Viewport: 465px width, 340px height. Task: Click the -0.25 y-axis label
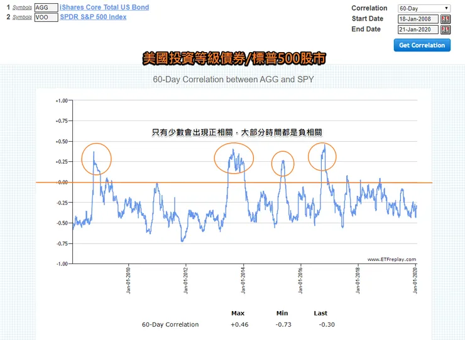pyautogui.click(x=62, y=203)
